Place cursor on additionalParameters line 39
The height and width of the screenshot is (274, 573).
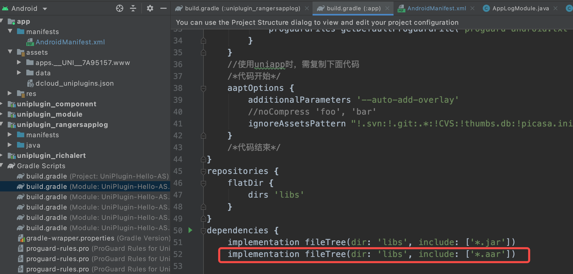pyautogui.click(x=353, y=100)
